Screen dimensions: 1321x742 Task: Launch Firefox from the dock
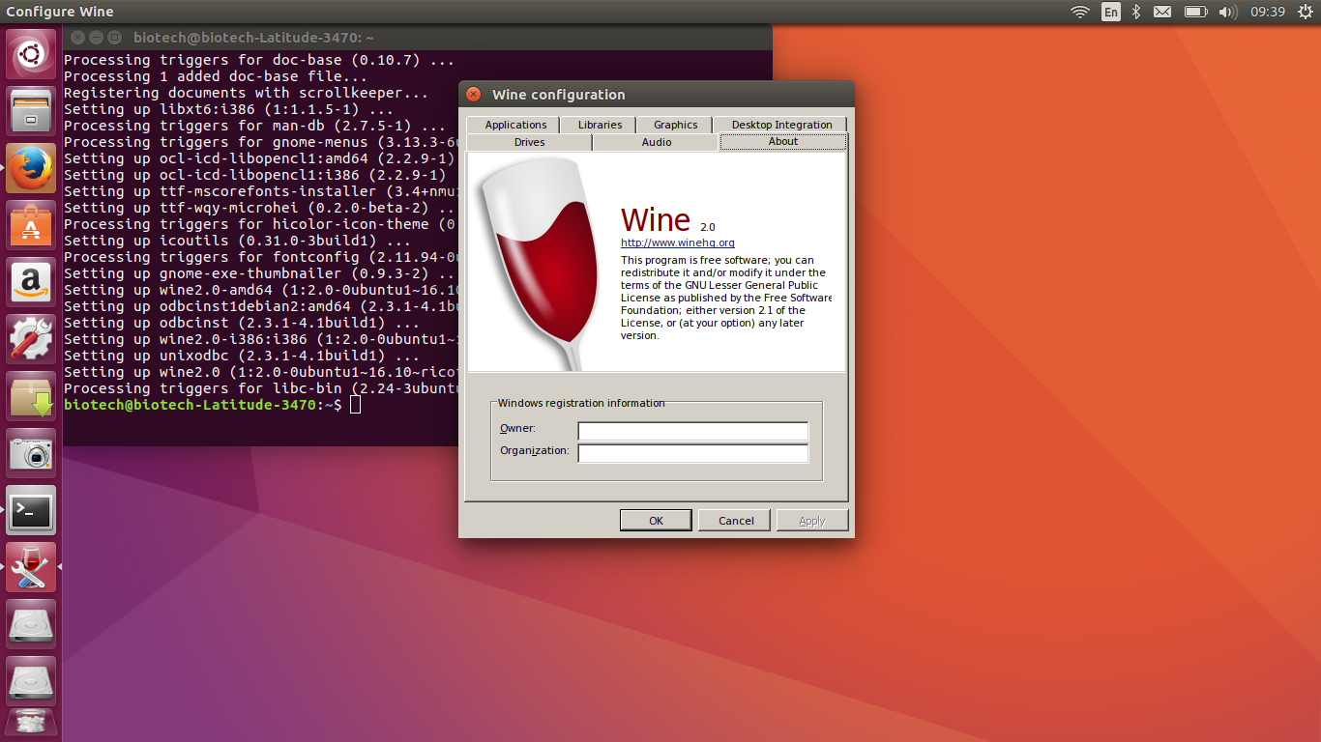[x=31, y=167]
